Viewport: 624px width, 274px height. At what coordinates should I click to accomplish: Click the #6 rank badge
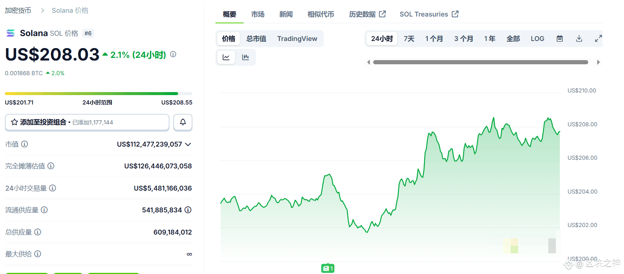pos(88,33)
